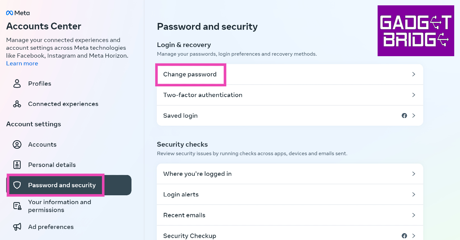
Task: Open the Connected experiences menu item
Action: 63,104
